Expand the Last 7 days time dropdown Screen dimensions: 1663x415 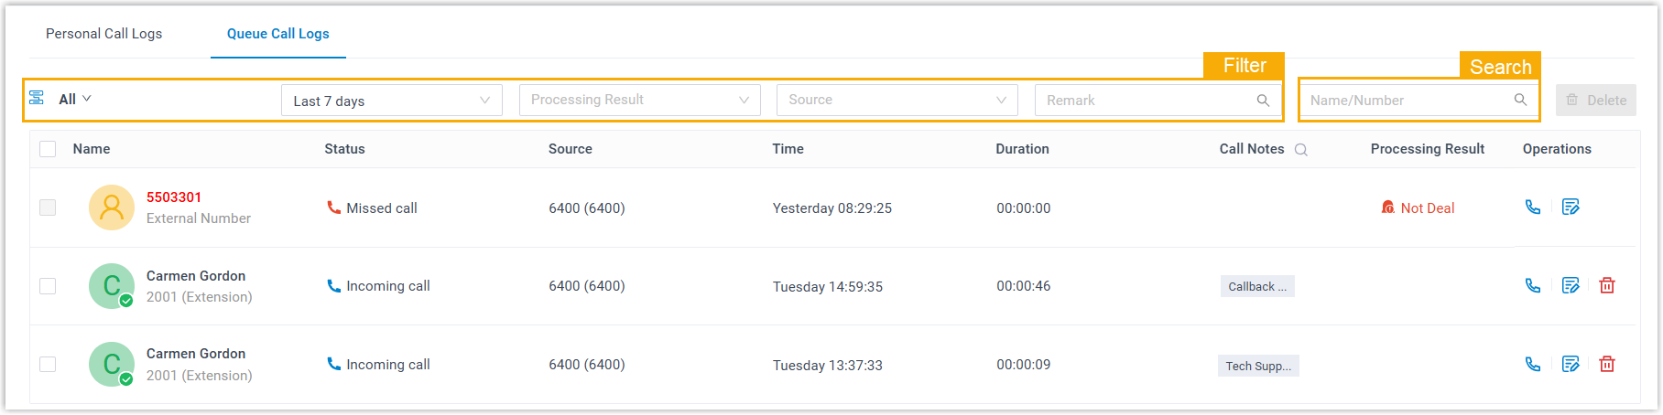(x=392, y=101)
